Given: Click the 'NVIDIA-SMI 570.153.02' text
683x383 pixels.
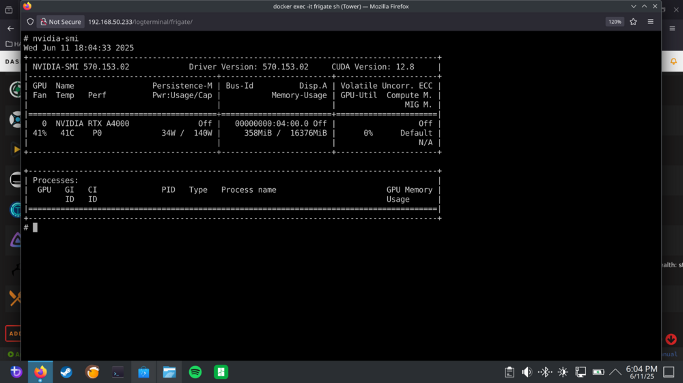Looking at the screenshot, I should [81, 67].
